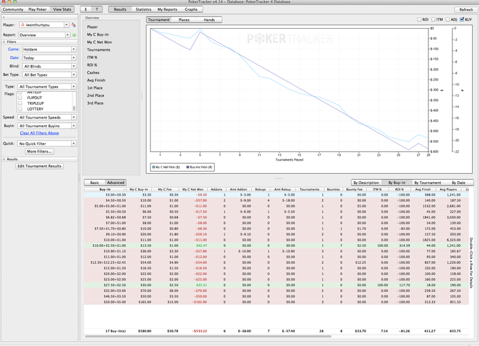Uncheck the BUY graph checkbox
This screenshot has height=346, width=479.
[x=462, y=19]
